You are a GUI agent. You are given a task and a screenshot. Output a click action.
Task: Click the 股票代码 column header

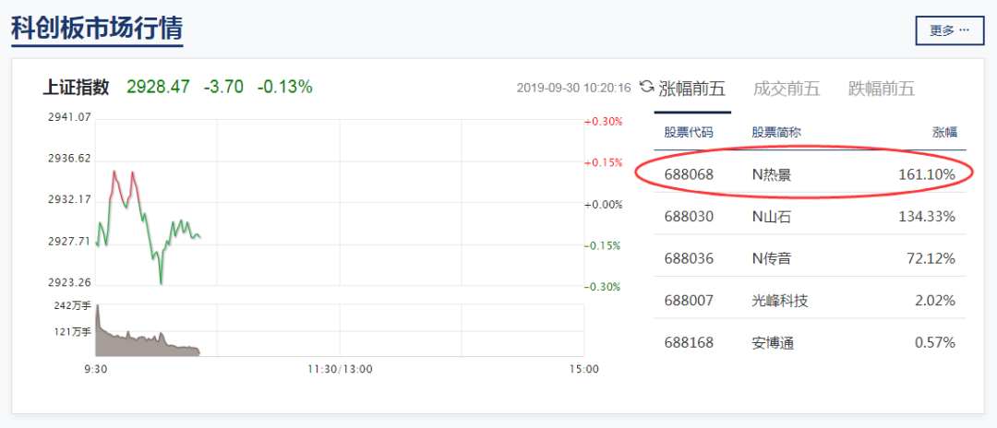click(689, 132)
